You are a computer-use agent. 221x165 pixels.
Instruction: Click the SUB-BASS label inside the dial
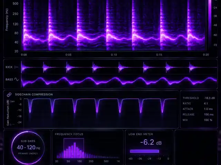[28, 141]
